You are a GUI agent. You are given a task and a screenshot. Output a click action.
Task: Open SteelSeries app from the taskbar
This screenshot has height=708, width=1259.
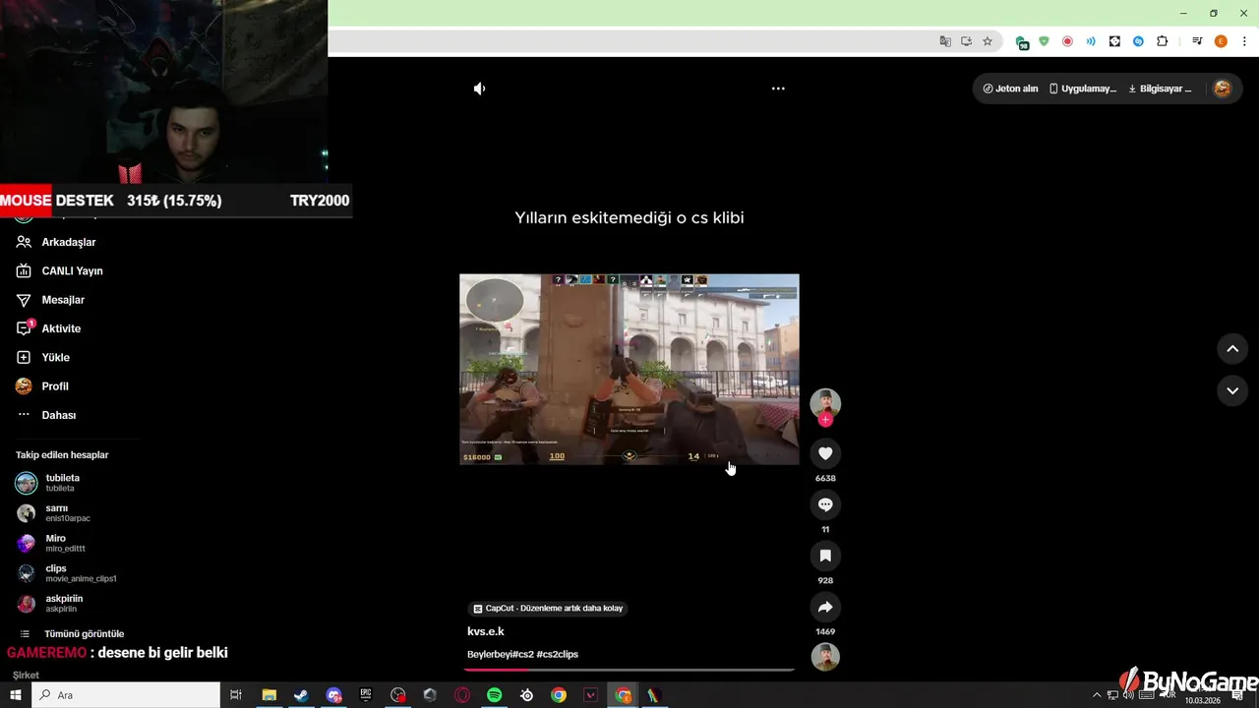pyautogui.click(x=527, y=695)
